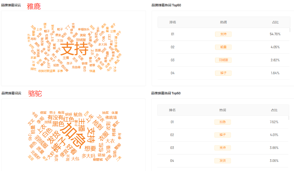Click the 热词 column header in bottom table

click(223, 110)
